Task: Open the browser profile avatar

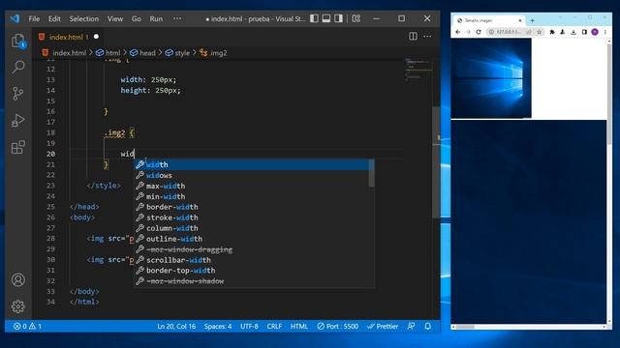Action: [595, 32]
